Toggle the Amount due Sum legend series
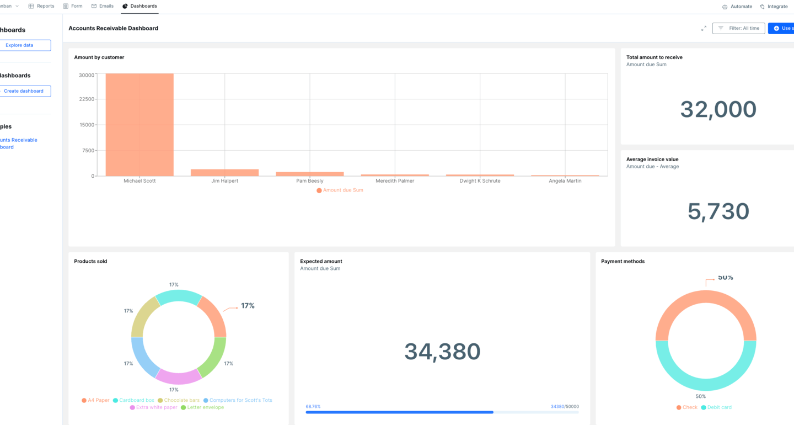The image size is (794, 425). tap(340, 190)
